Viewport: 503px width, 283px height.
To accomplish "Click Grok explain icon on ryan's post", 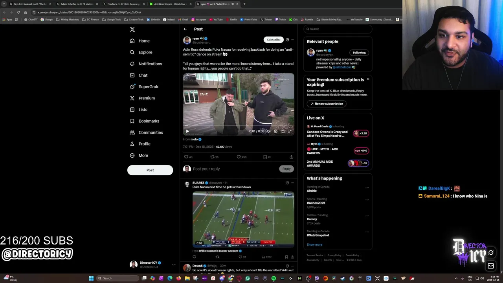I will [x=287, y=40].
